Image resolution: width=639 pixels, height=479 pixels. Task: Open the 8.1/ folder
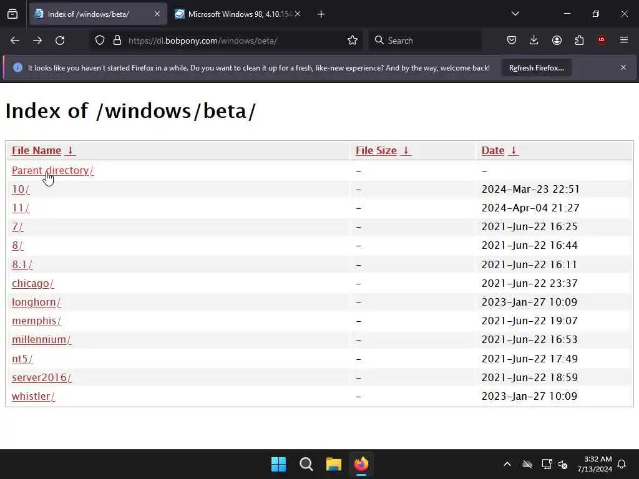(x=22, y=264)
